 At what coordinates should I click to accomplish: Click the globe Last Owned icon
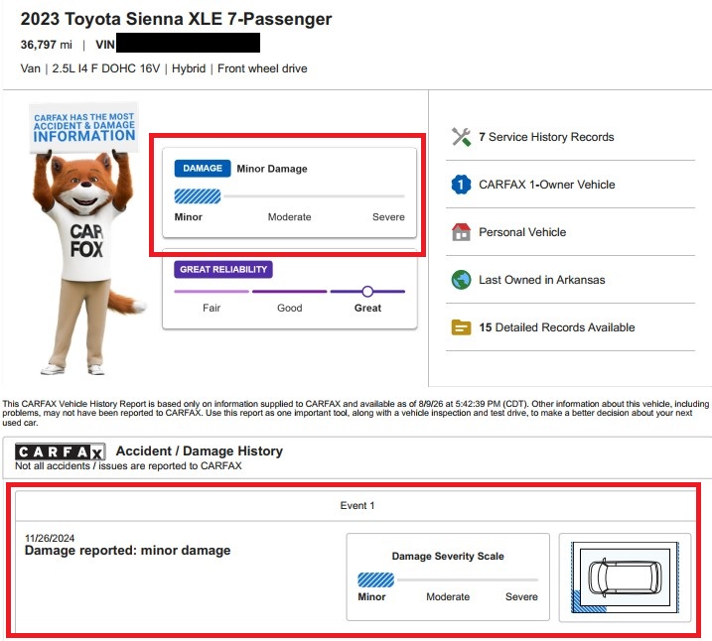coord(461,280)
